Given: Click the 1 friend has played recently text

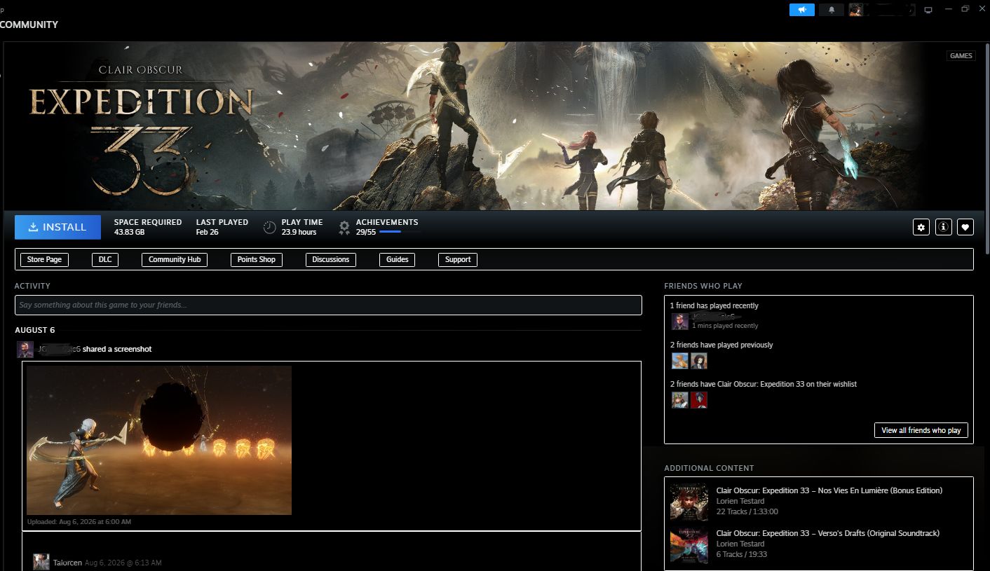Looking at the screenshot, I should (714, 305).
